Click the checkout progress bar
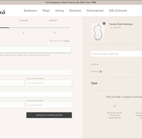 [35, 28]
